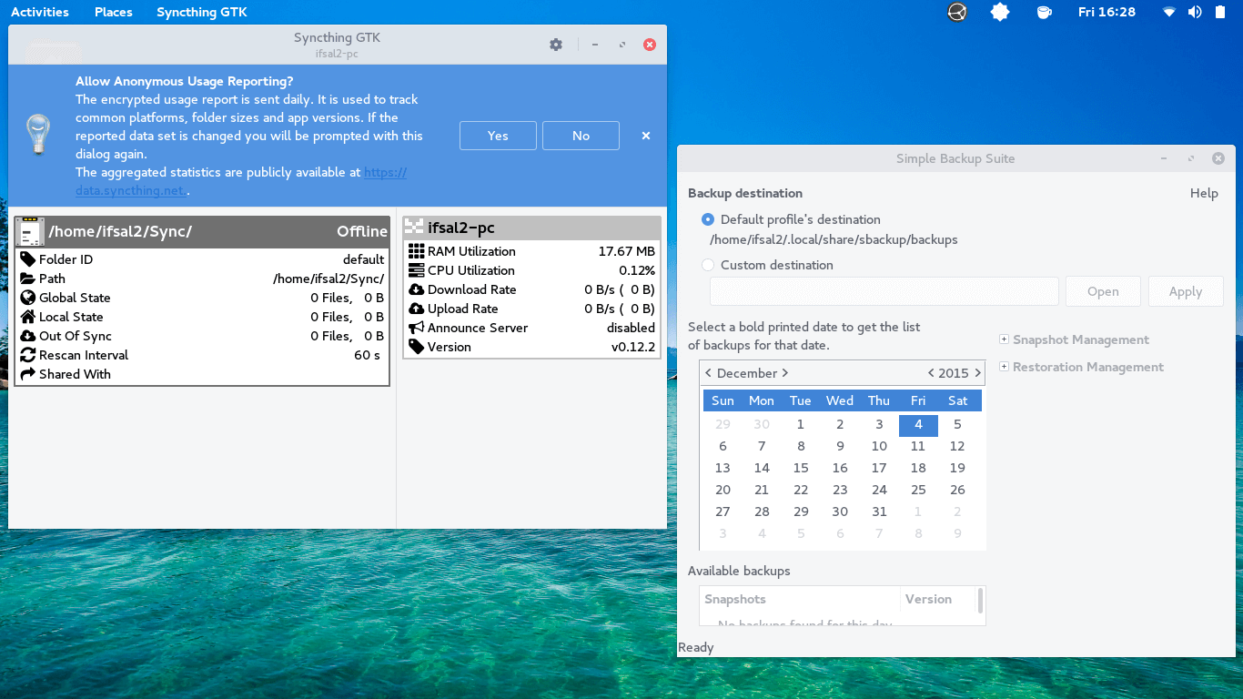Click the Local State home icon
Viewport: 1243px width, 699px height.
click(x=28, y=317)
